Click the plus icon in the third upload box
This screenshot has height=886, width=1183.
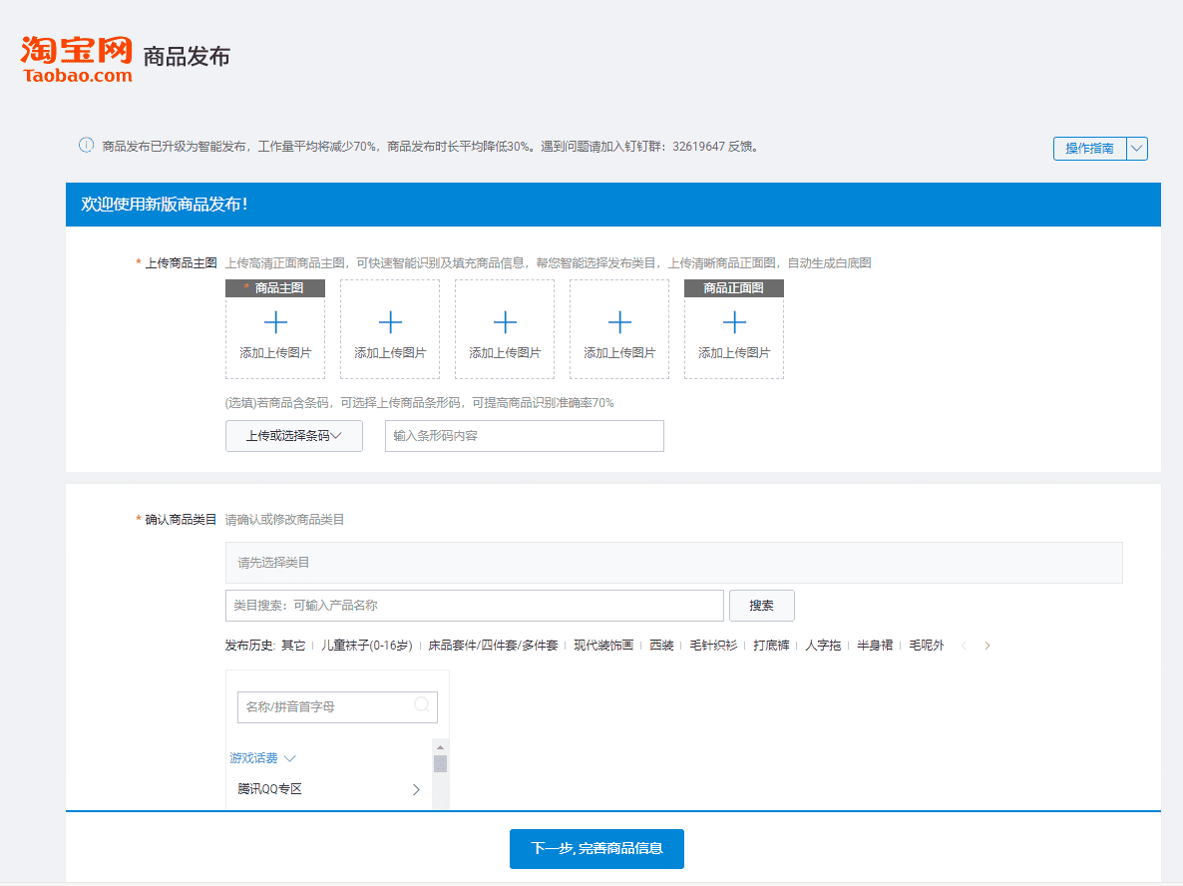(x=504, y=321)
